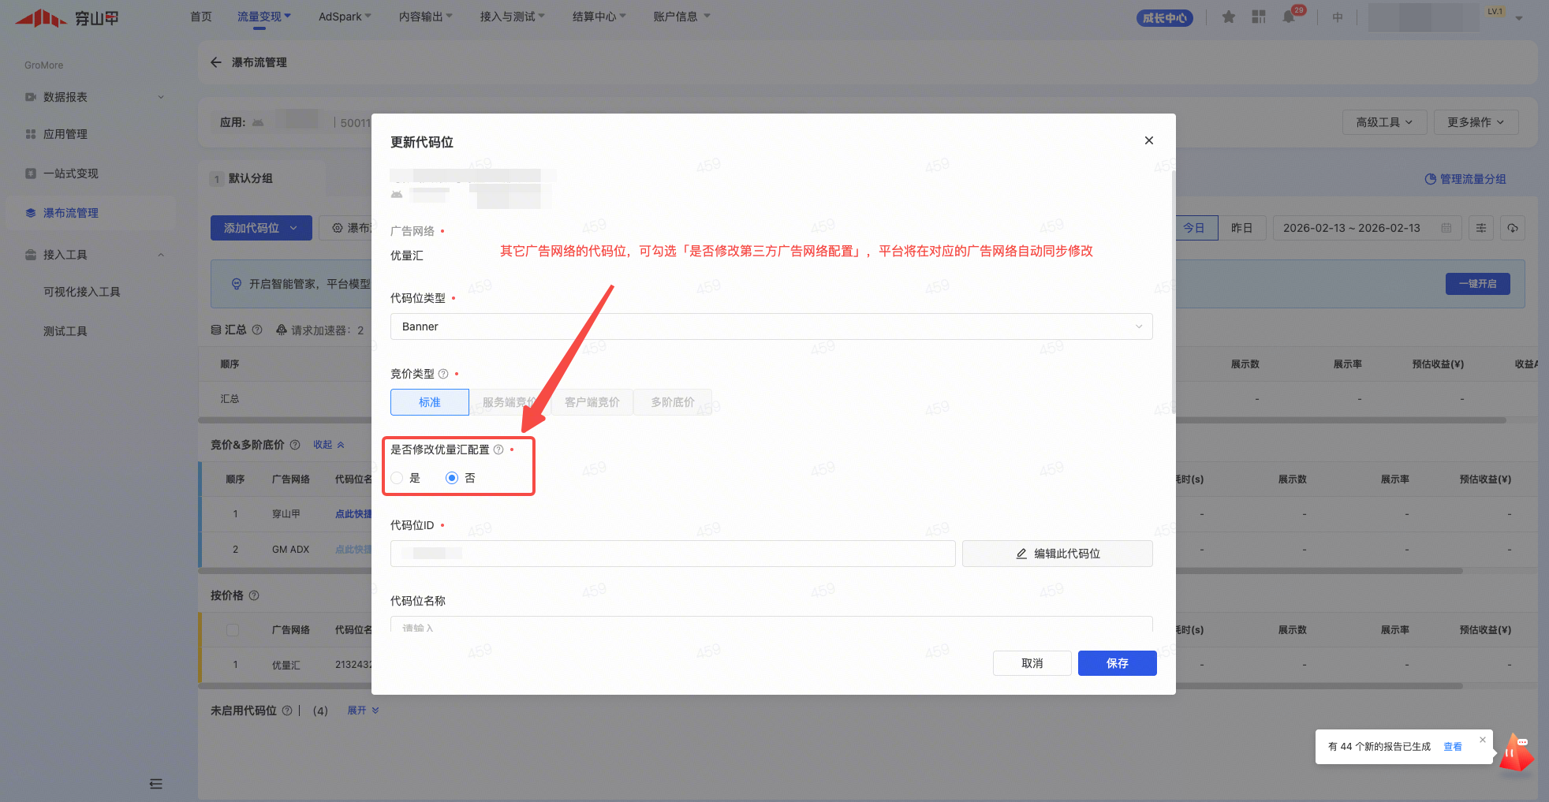Click the 取消 button
Image resolution: width=1549 pixels, height=802 pixels.
[1032, 663]
